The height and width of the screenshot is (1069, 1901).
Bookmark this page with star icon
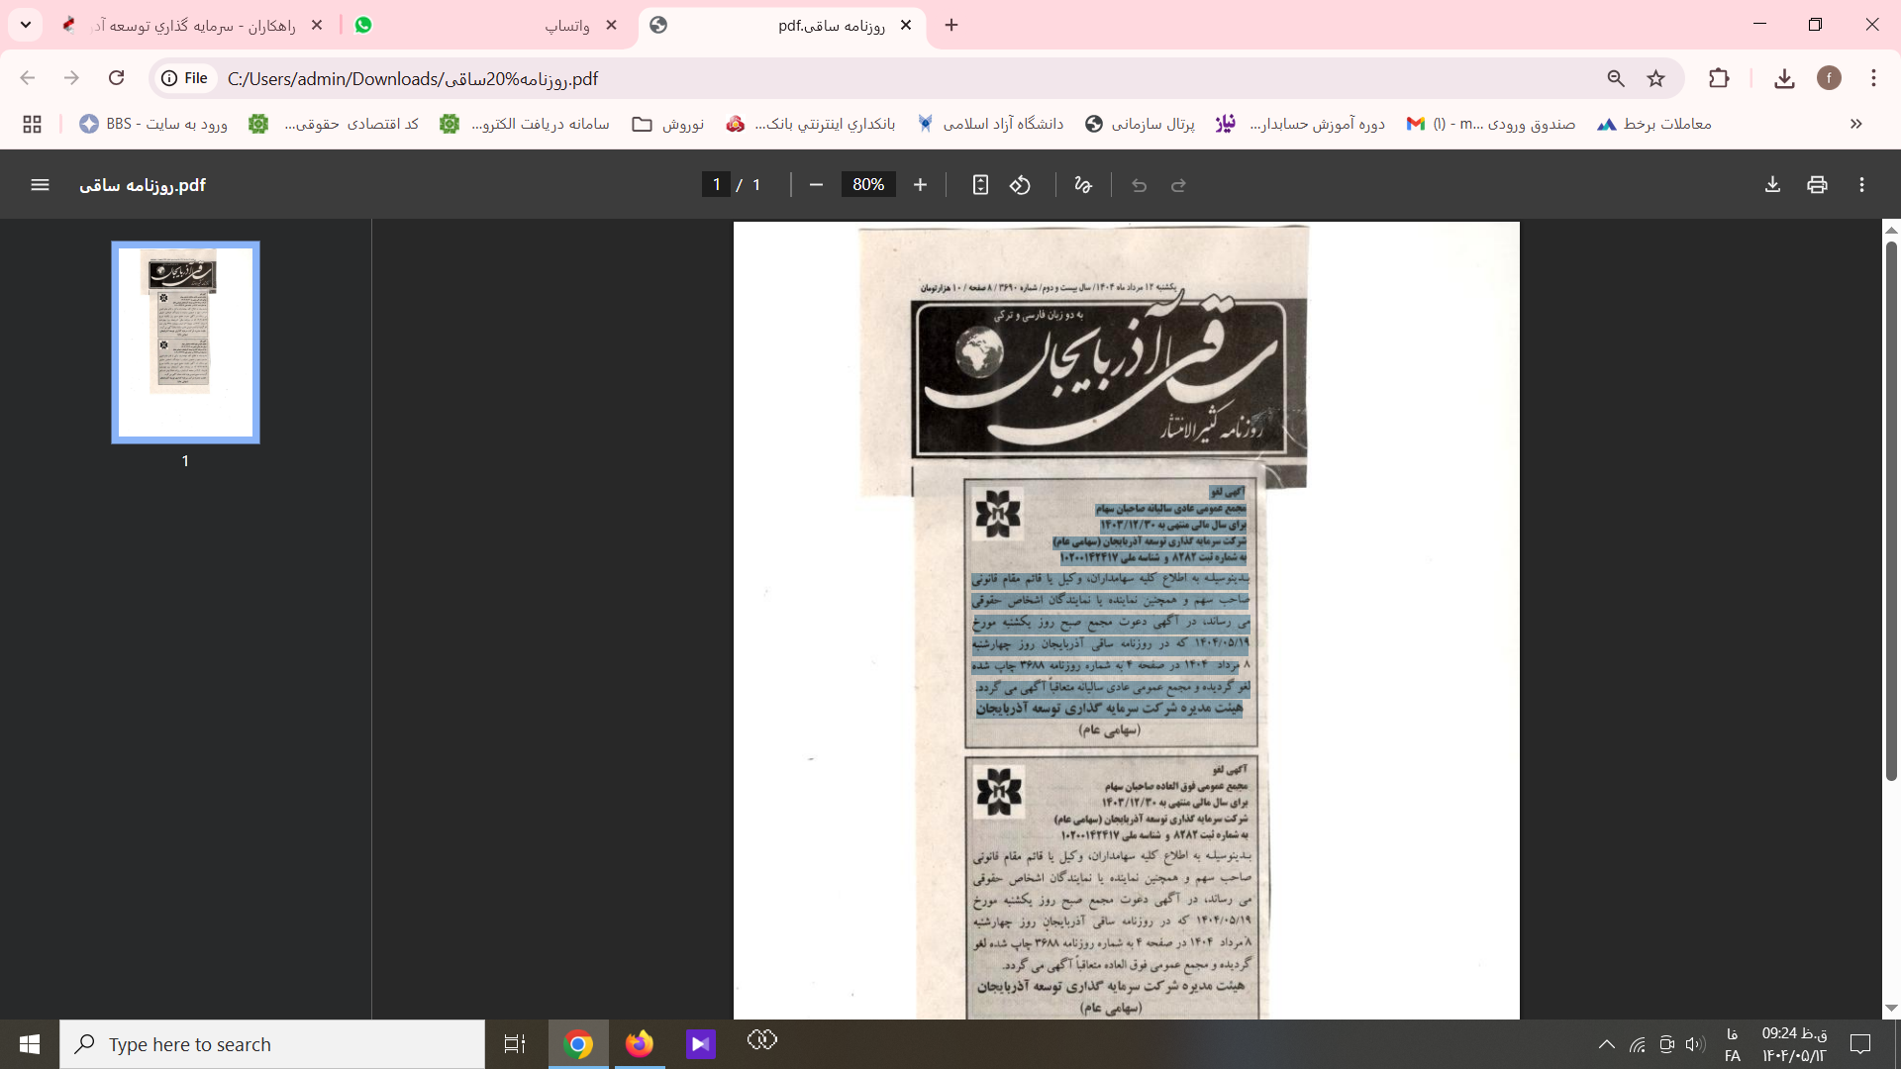click(x=1655, y=78)
